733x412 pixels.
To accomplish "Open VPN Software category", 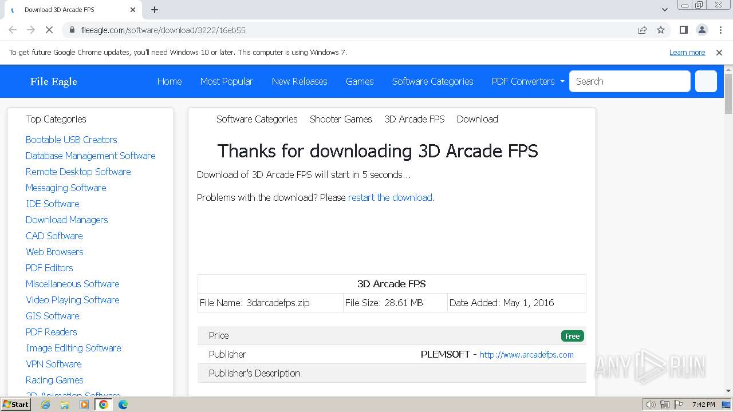I will coord(53,364).
